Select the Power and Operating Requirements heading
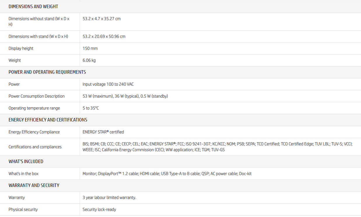 point(47,72)
